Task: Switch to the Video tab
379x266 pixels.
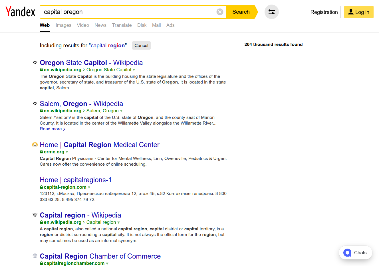Action: 83,25
